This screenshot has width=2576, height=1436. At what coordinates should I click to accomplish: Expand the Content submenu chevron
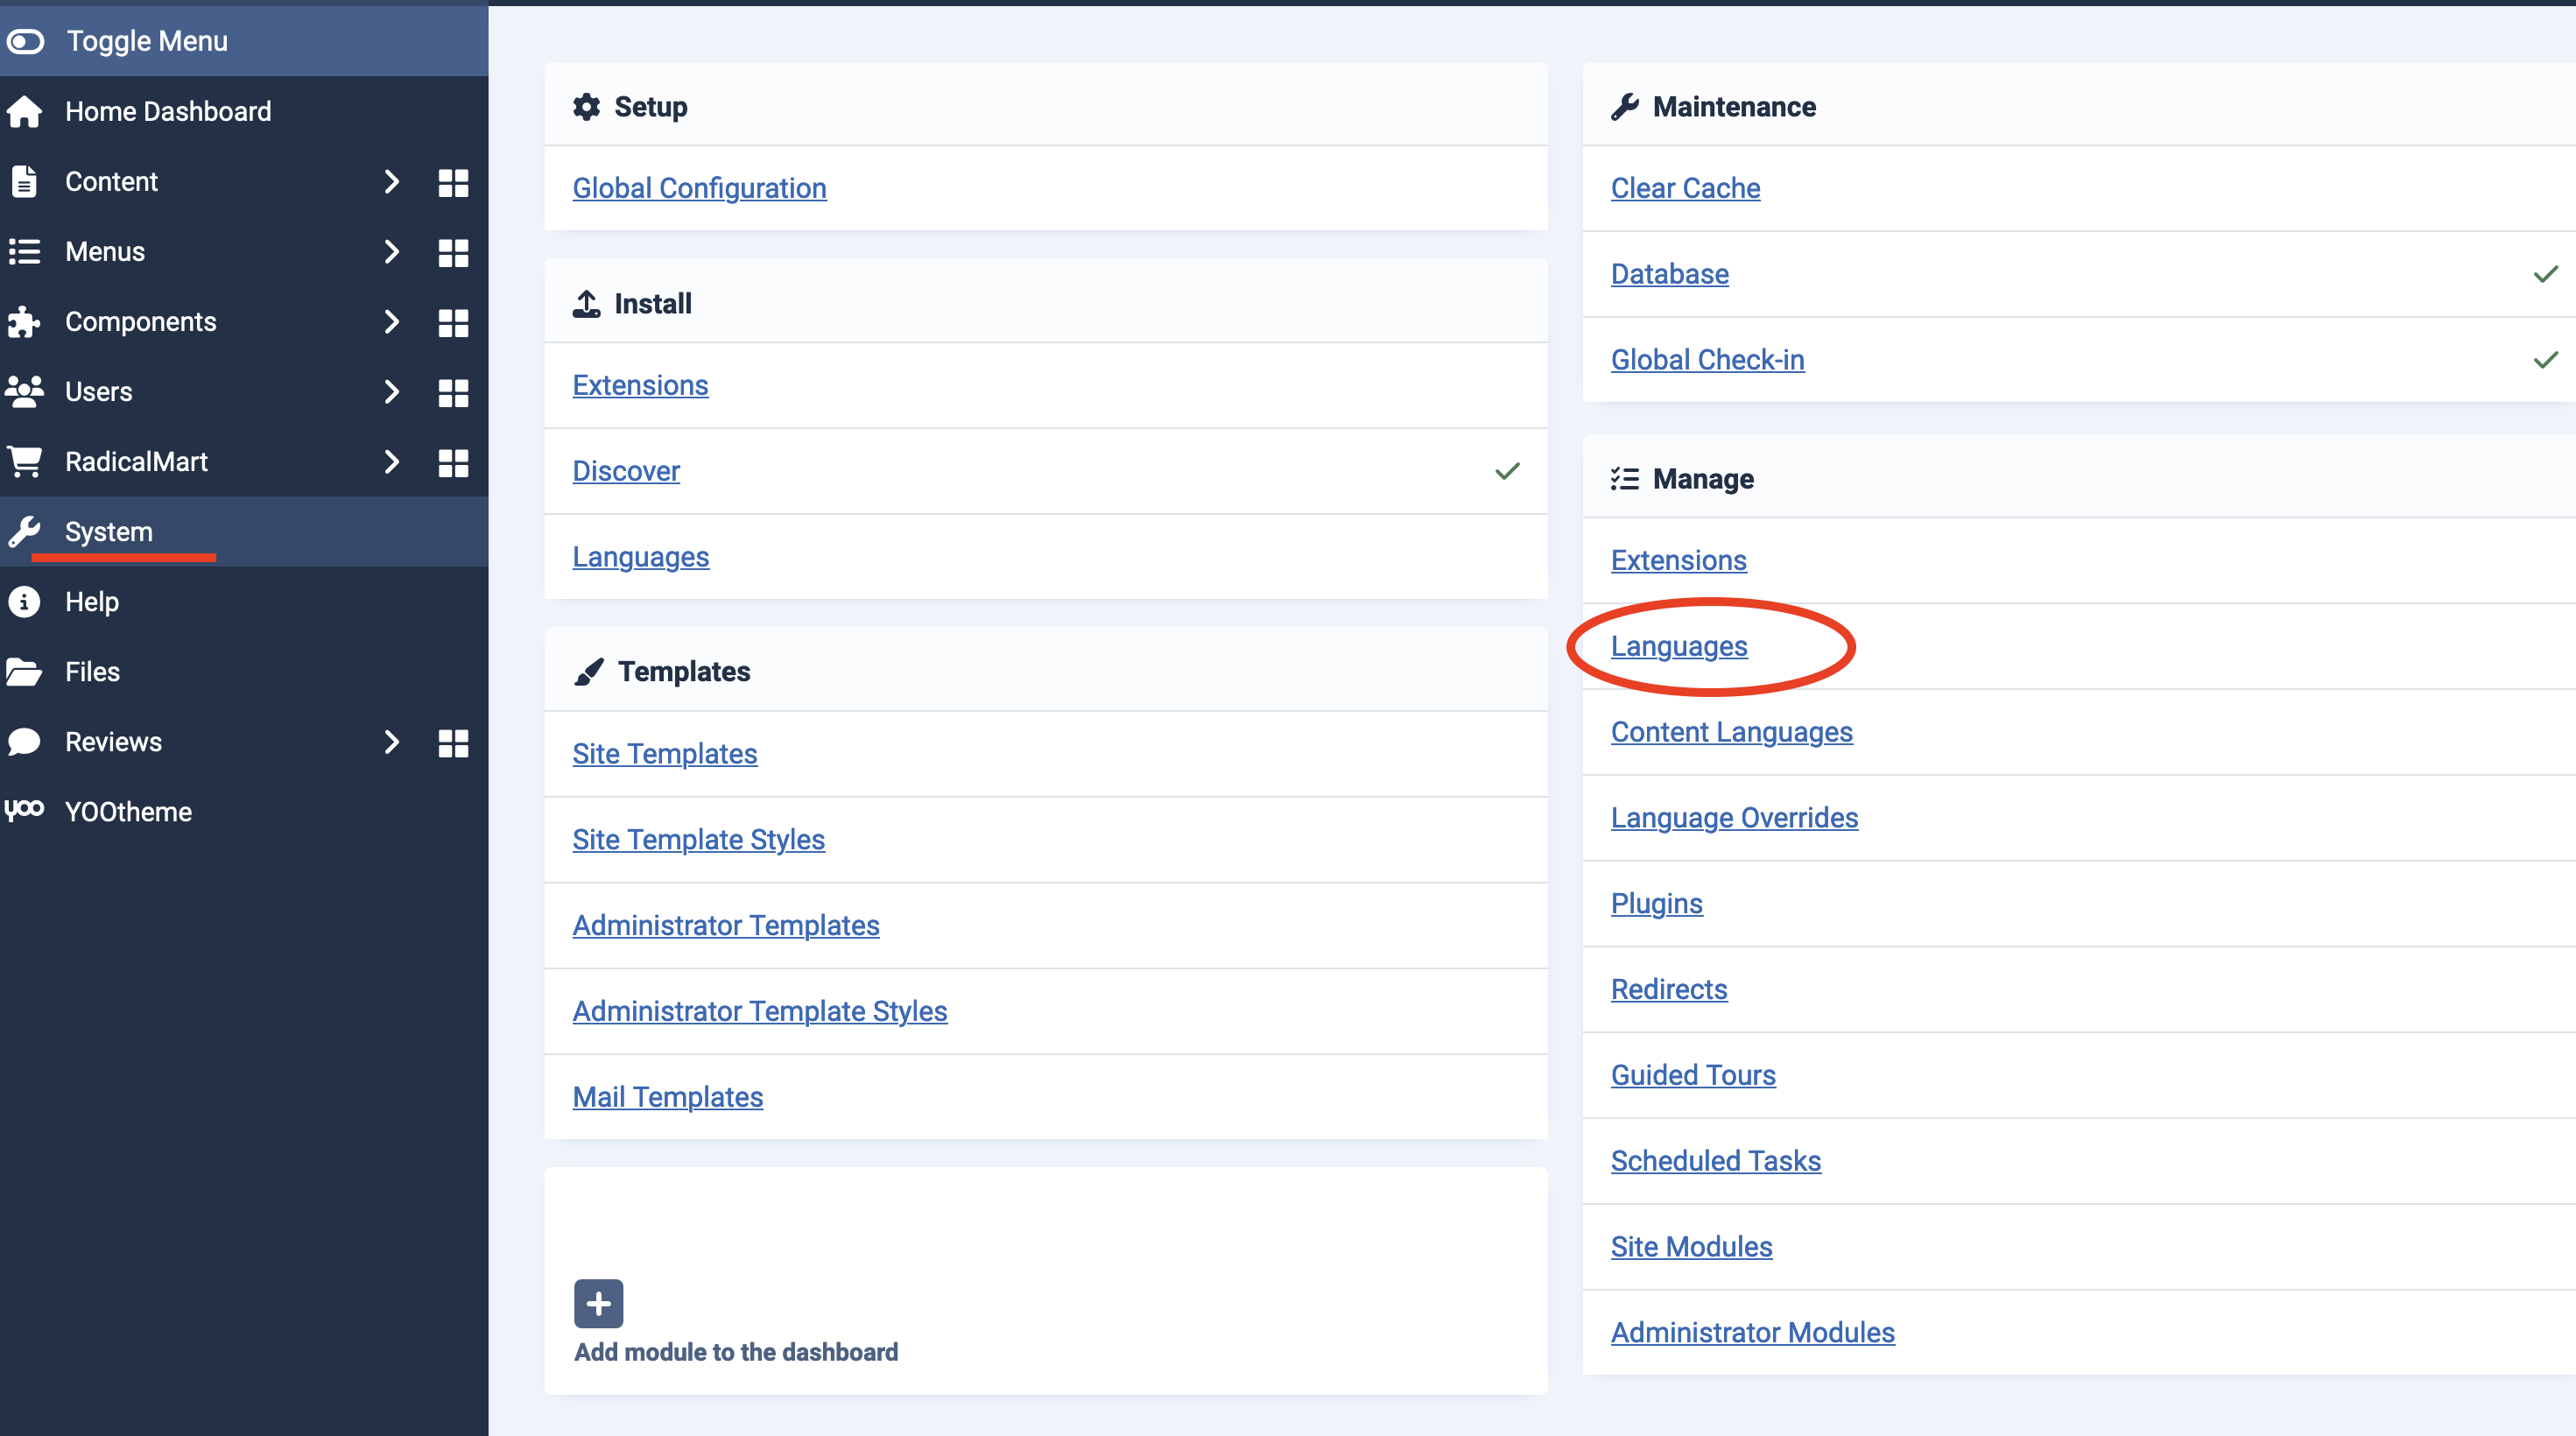coord(391,182)
